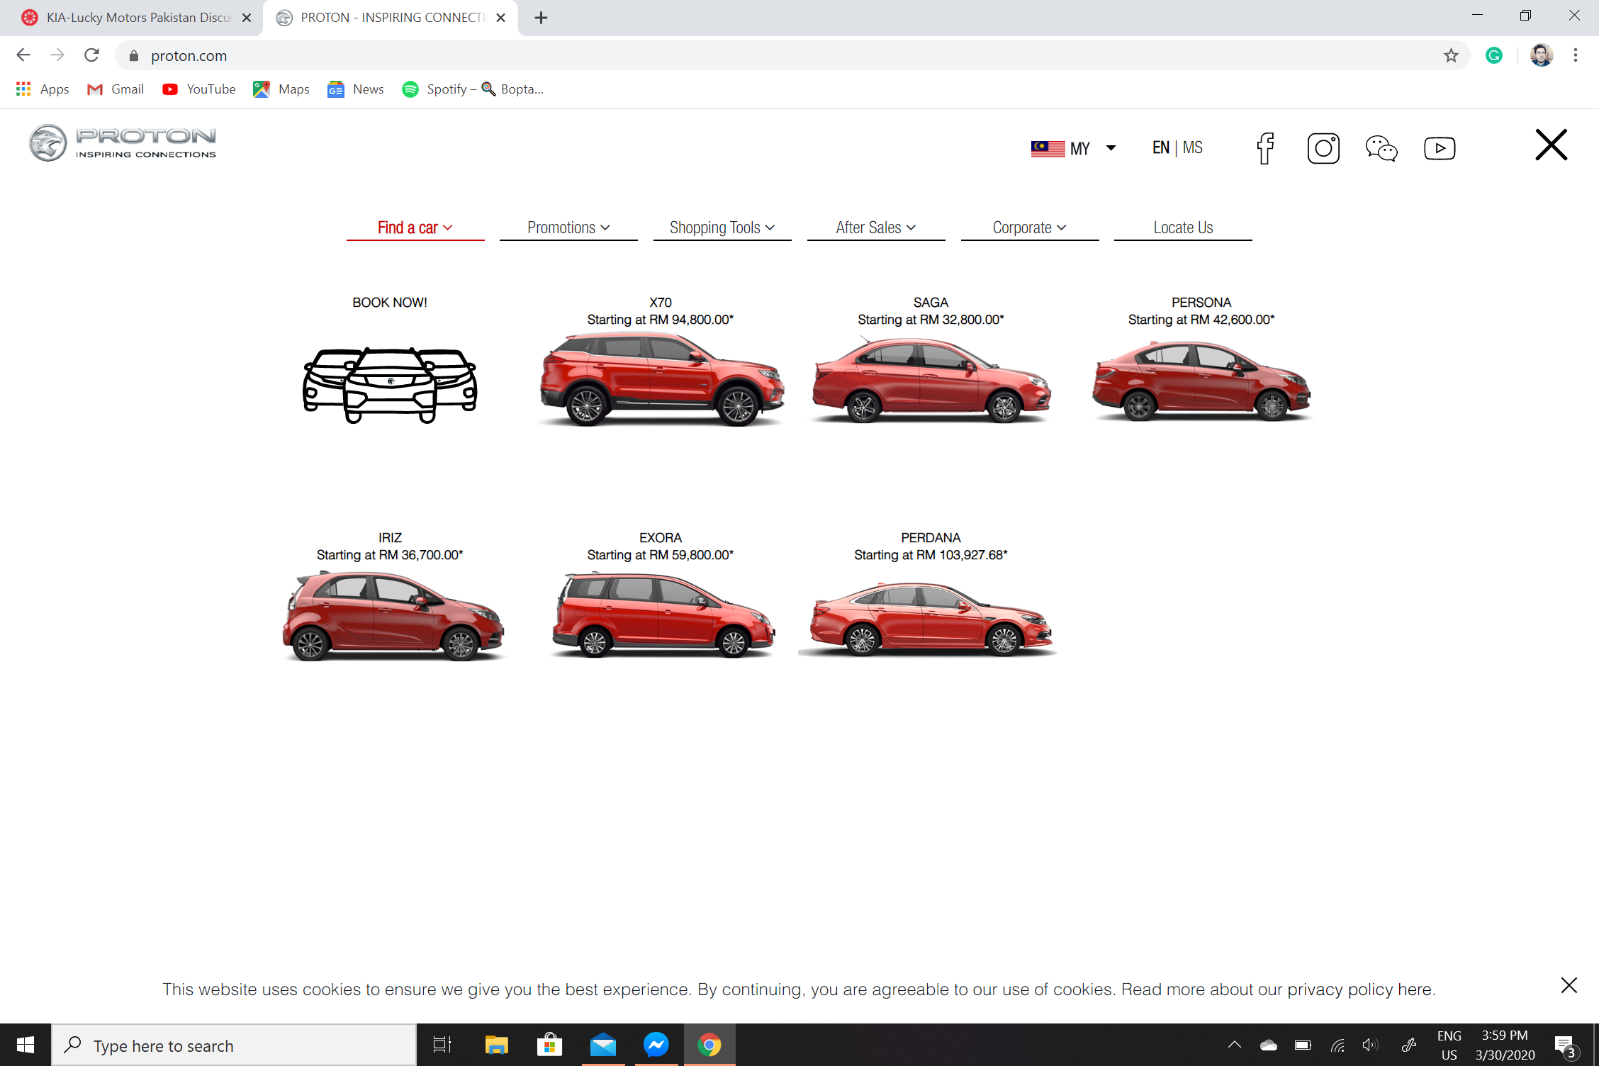Open the Windows Start menu

coord(26,1045)
